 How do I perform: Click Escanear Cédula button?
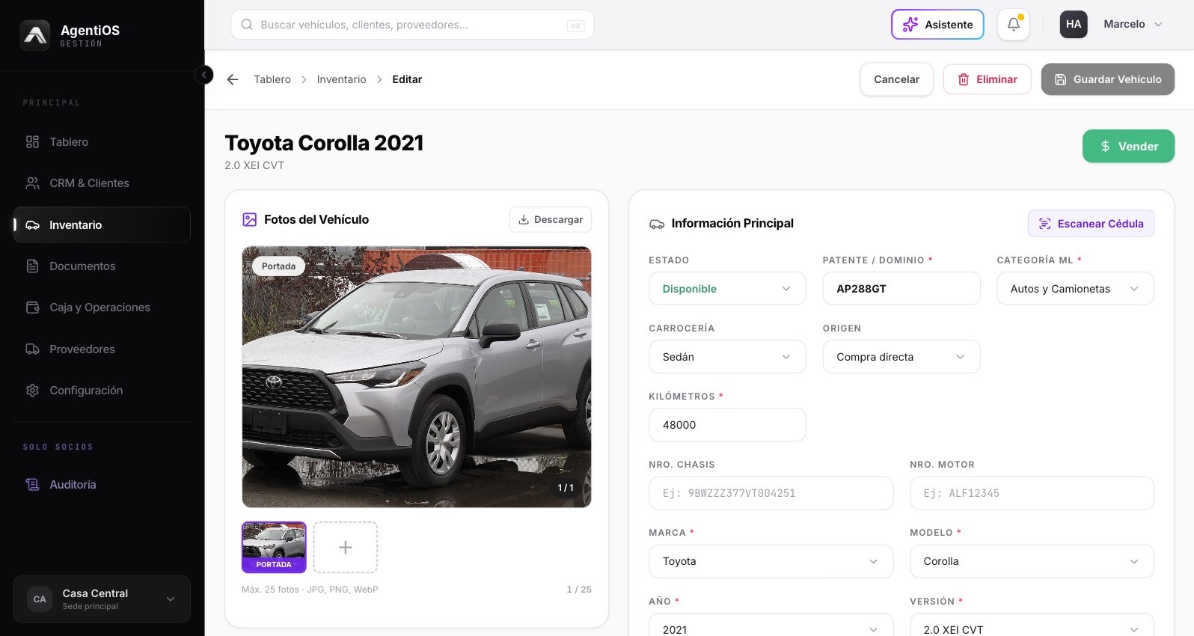tap(1091, 224)
